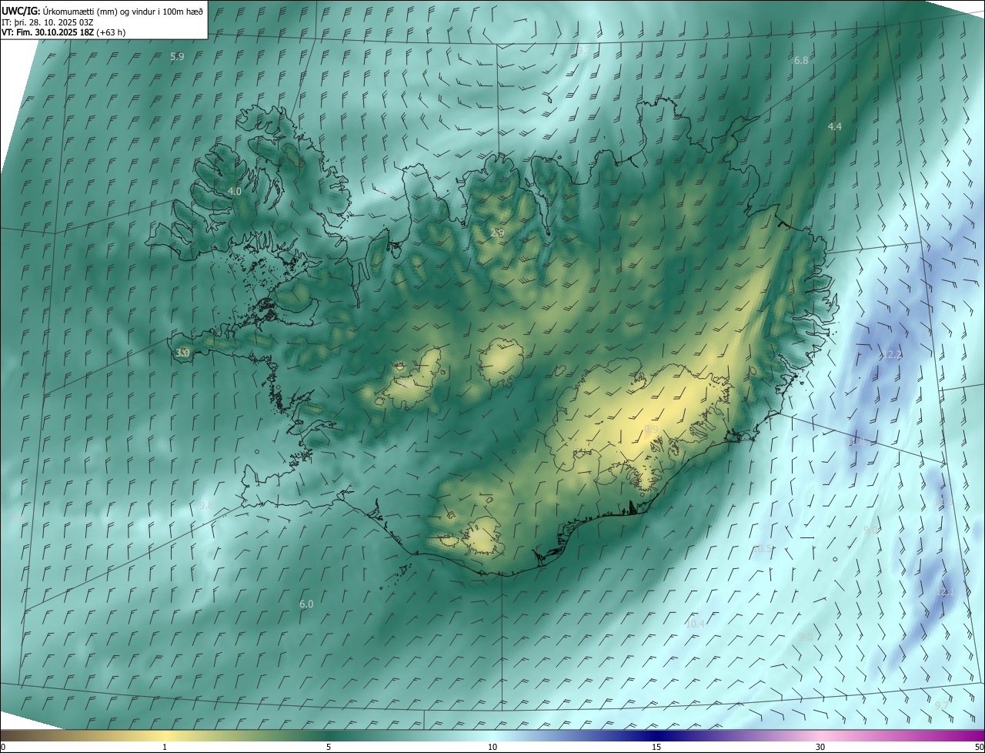Viewport: 985px width, 753px height.
Task: Click the color scale tick label "10"
Action: [492, 747]
